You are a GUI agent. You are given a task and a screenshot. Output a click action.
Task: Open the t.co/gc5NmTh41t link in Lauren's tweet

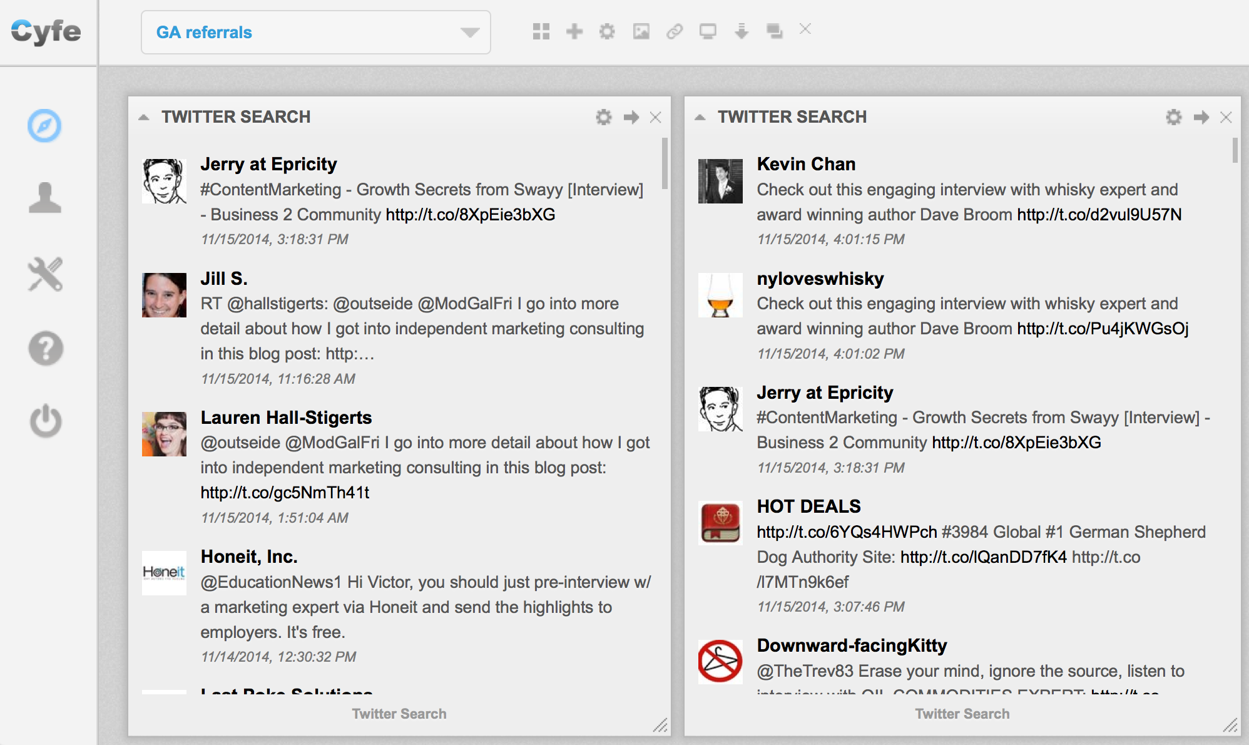pyautogui.click(x=285, y=493)
